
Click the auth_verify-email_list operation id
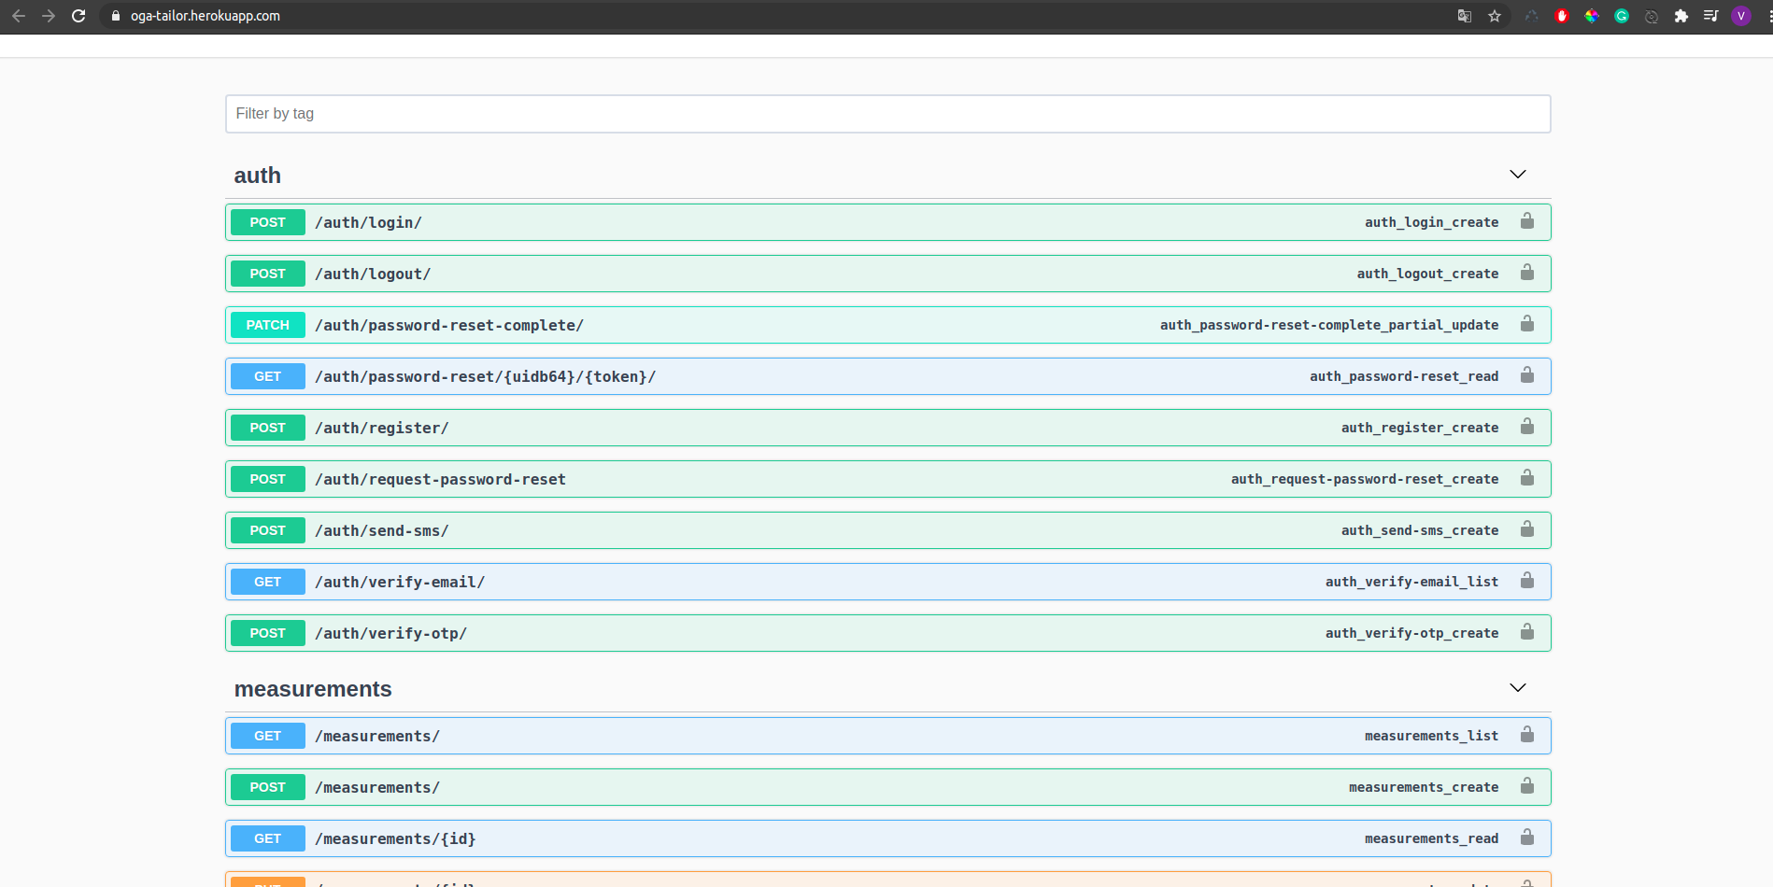coord(1411,582)
